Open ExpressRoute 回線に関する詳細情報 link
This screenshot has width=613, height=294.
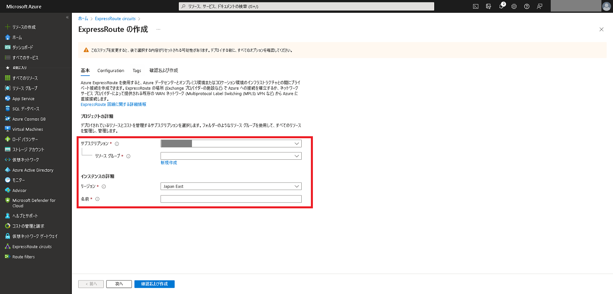click(113, 104)
